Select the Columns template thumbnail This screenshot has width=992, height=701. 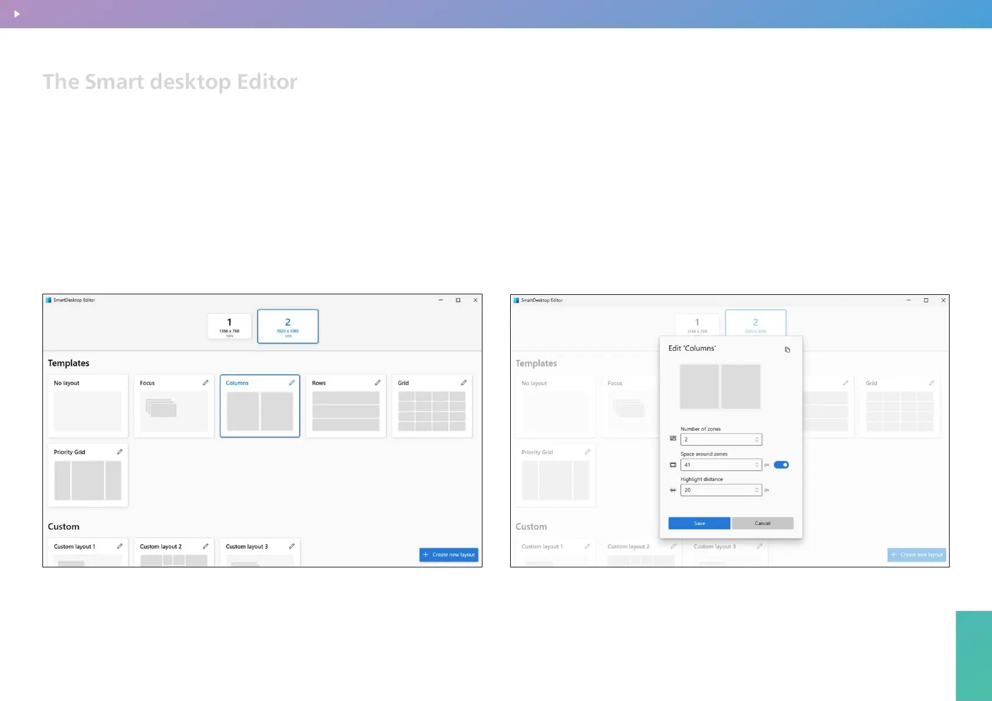click(x=260, y=411)
